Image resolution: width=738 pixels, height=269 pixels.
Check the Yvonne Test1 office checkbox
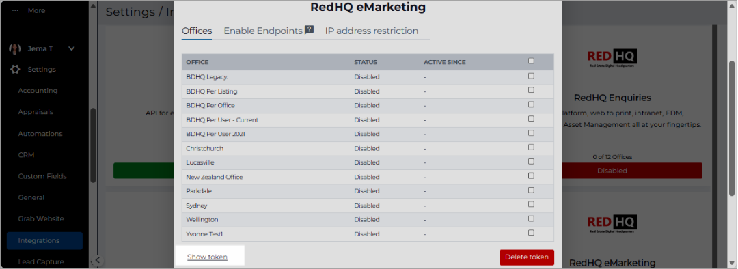pos(531,233)
